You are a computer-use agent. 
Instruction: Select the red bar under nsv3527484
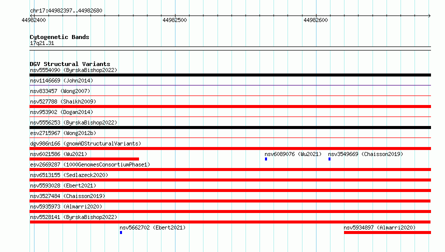pyautogui.click(x=230, y=201)
